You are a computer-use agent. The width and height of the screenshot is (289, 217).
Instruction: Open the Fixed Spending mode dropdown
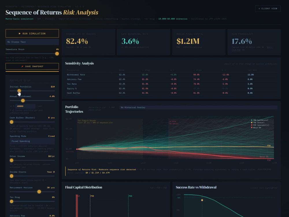click(32, 141)
